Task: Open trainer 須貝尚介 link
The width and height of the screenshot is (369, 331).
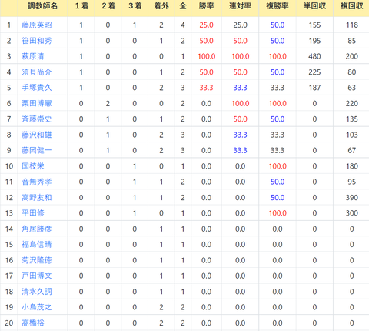Action: point(37,72)
